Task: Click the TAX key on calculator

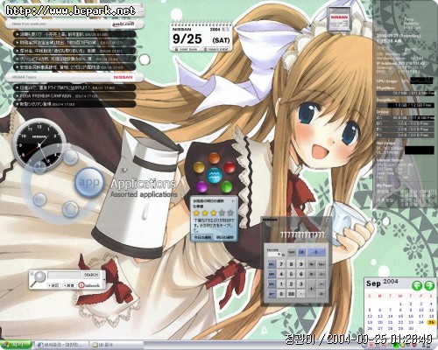Action: (x=292, y=252)
